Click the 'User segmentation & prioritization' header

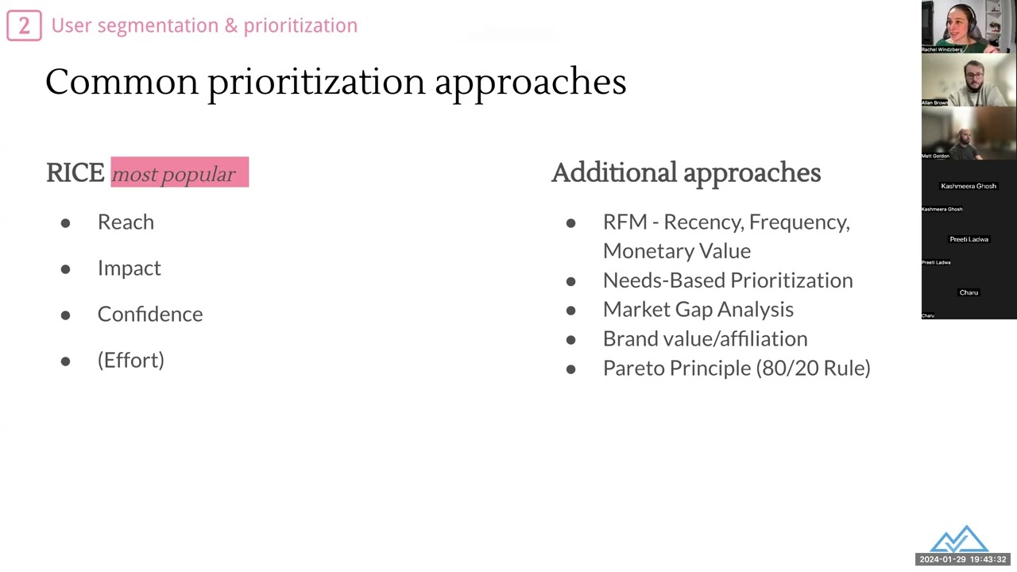204,25
